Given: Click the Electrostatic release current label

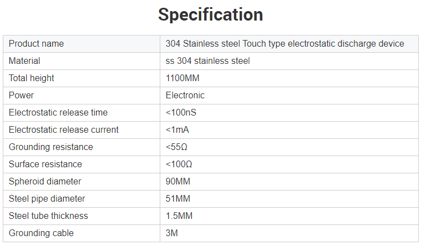Looking at the screenshot, I should tap(64, 130).
